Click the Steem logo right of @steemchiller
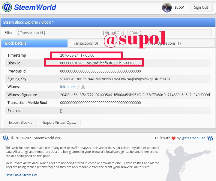This screenshot has width=216, height=181. pyautogui.click(x=210, y=138)
